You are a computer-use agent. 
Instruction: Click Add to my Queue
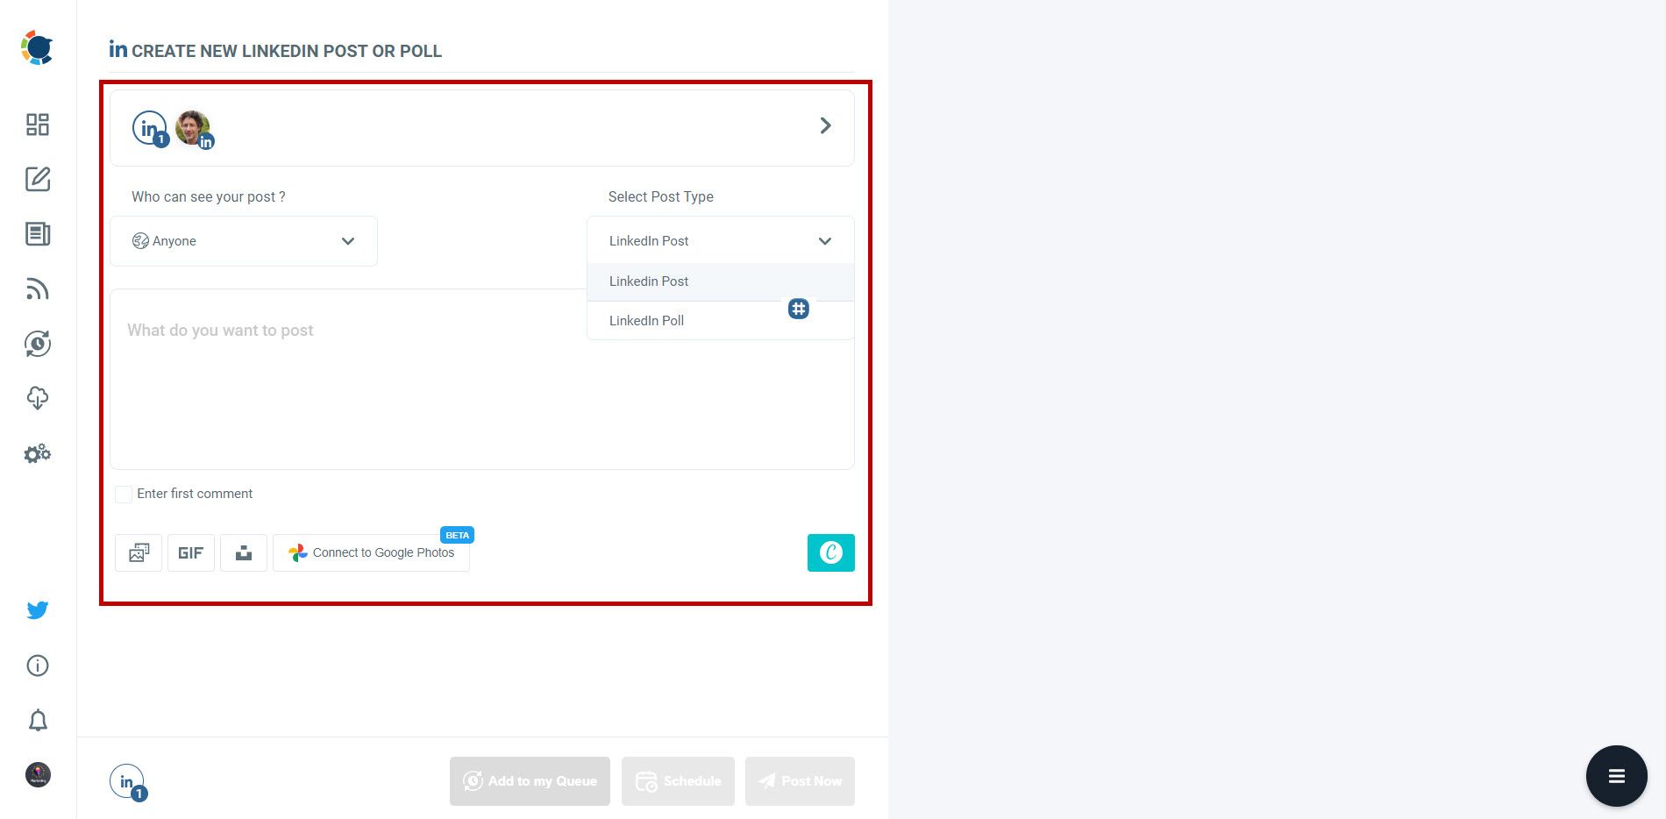coord(529,780)
